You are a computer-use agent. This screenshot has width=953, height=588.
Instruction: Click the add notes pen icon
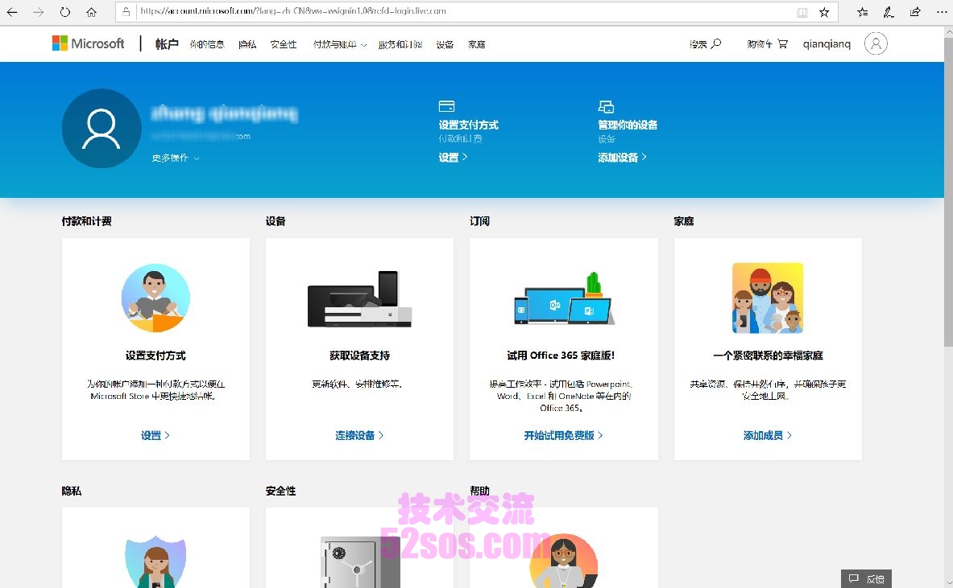tap(889, 12)
